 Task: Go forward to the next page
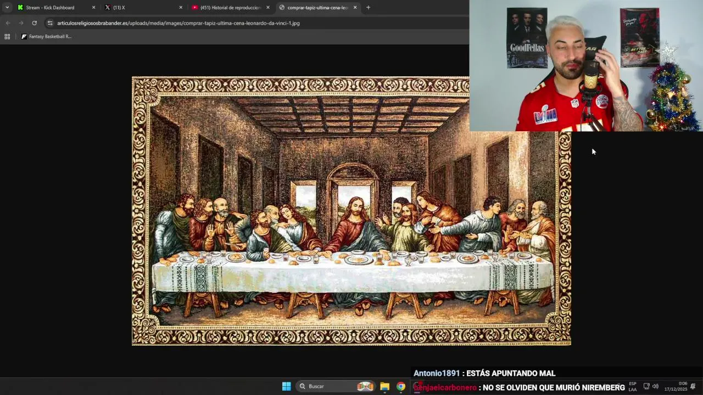click(x=21, y=23)
